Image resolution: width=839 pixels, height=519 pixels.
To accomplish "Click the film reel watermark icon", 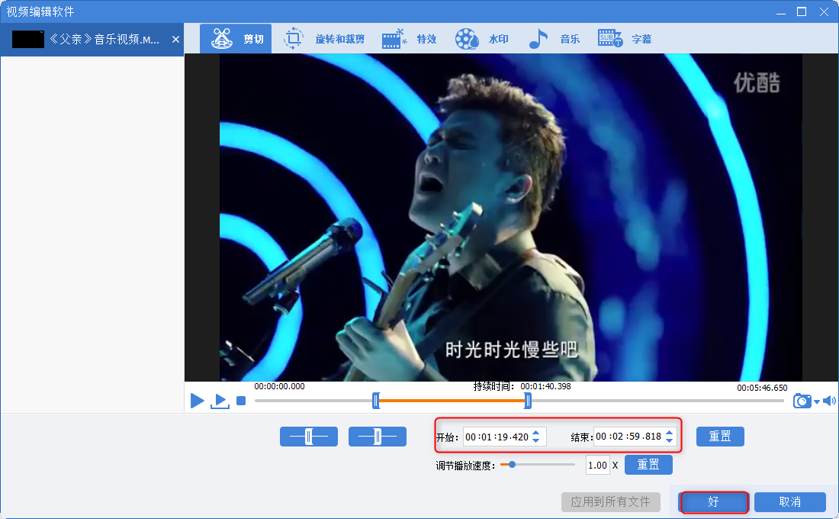I will click(467, 39).
